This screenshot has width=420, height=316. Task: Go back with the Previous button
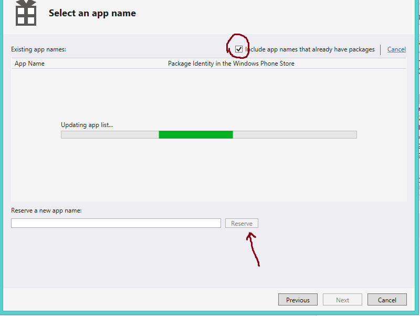click(x=298, y=299)
